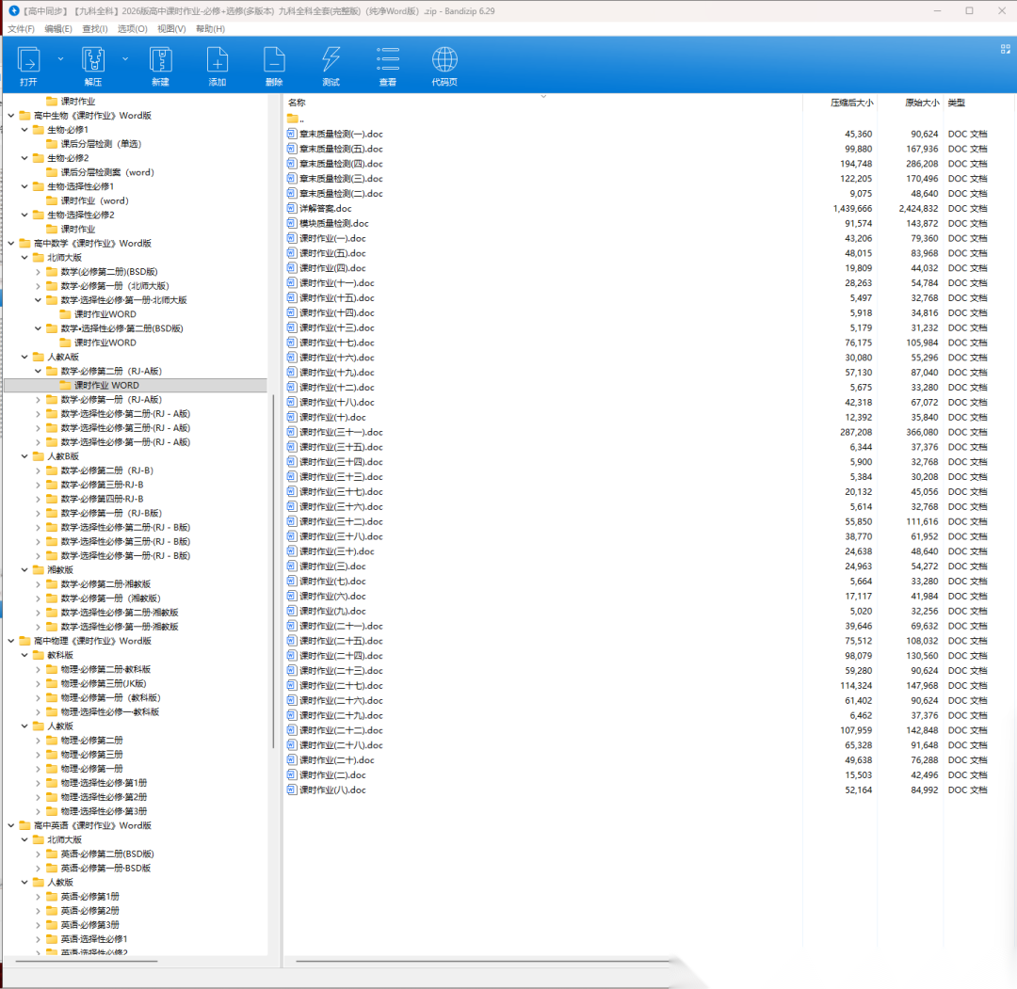This screenshot has height=989, width=1017.
Task: Open the 选项(O) menu
Action: pos(132,29)
